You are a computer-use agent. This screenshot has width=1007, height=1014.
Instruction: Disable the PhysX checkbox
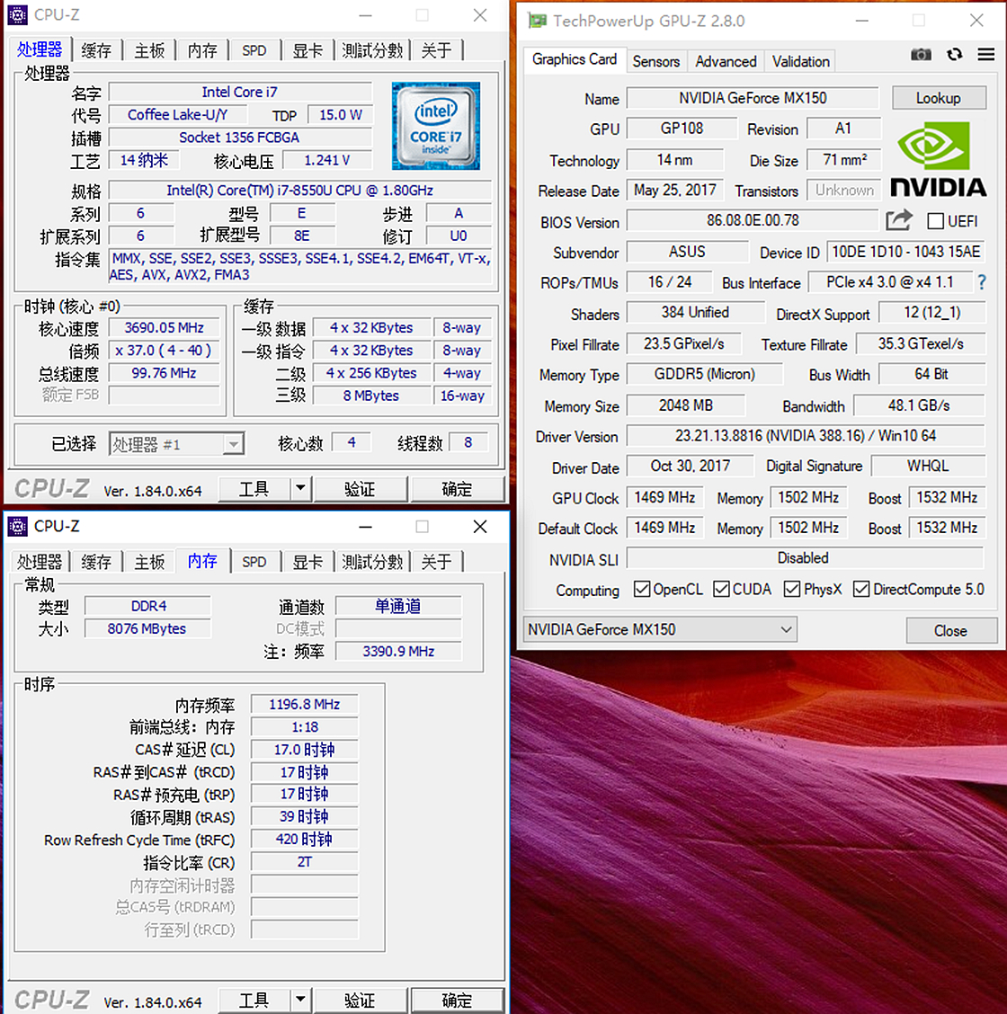(x=791, y=589)
